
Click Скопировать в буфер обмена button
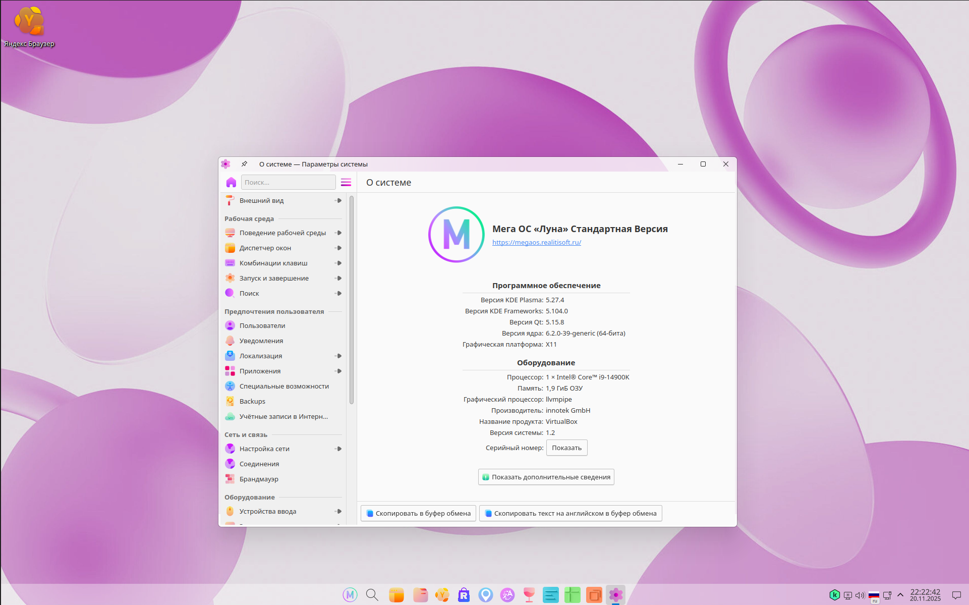pyautogui.click(x=418, y=513)
